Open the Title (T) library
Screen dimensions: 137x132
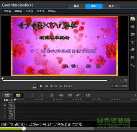(133, 42)
